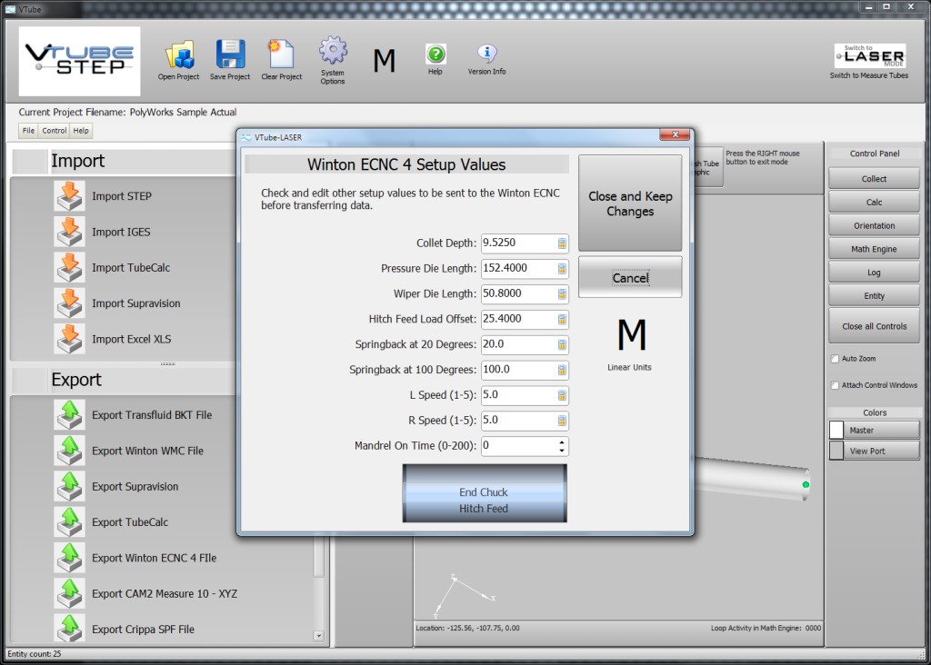931x665 pixels.
Task: Click the Cancel button in dialog
Action: point(630,278)
